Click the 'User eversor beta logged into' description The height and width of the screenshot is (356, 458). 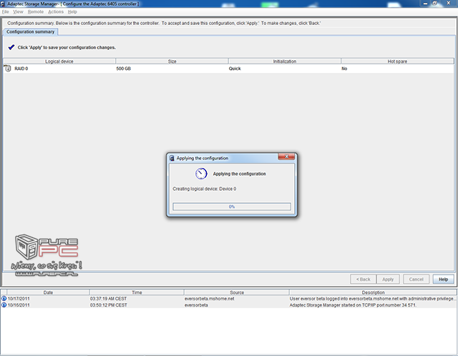[x=372, y=299]
